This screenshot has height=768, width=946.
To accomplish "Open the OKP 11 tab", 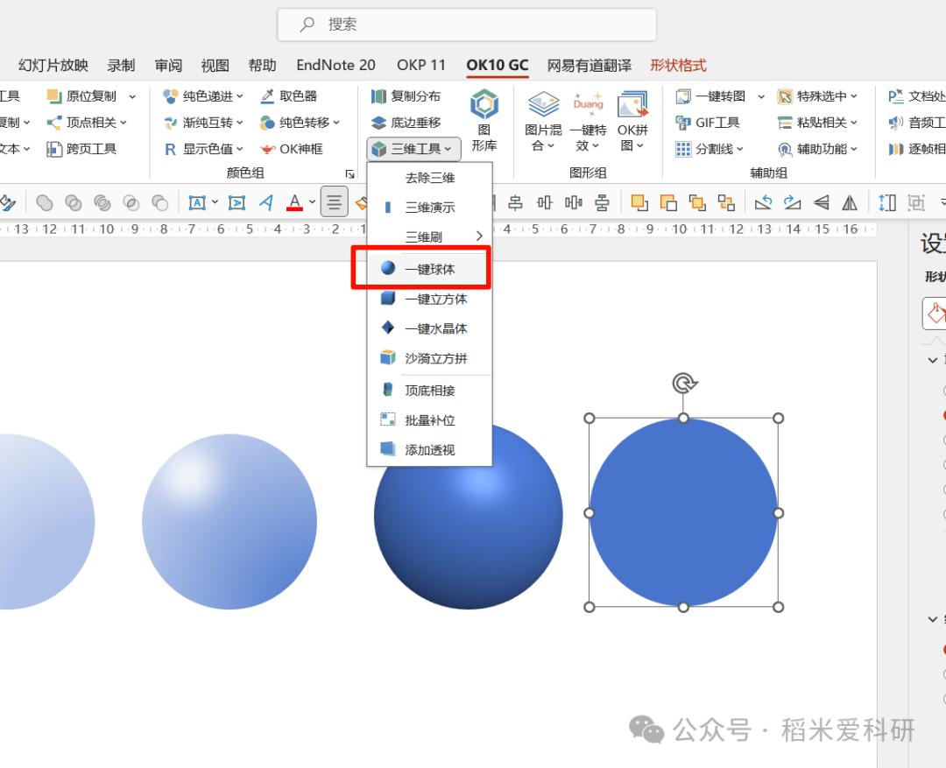I will 421,65.
